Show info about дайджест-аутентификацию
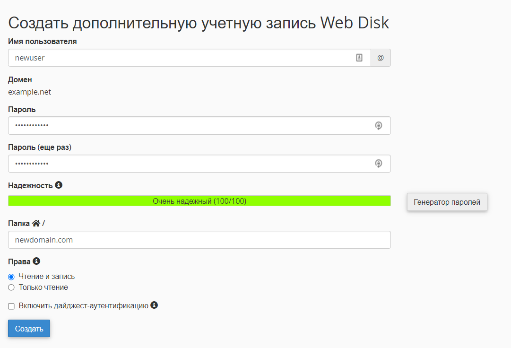 click(x=154, y=305)
